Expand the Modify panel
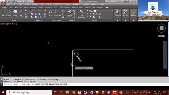Image resolution: width=169 pixels, height=95 pixels. (x=38, y=20)
